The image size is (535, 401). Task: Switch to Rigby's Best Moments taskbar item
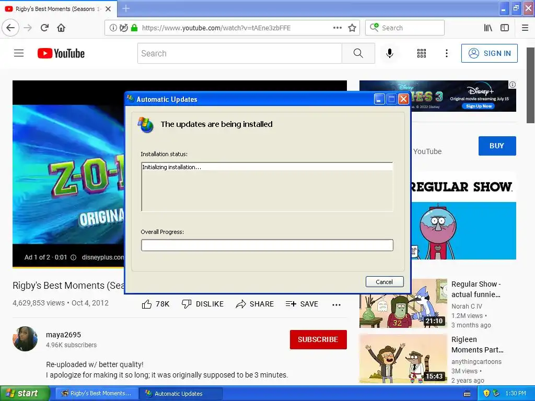tap(97, 394)
